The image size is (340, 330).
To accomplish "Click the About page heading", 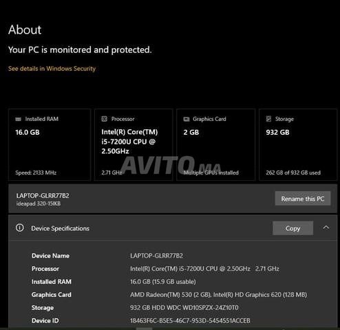I will point(25,30).
